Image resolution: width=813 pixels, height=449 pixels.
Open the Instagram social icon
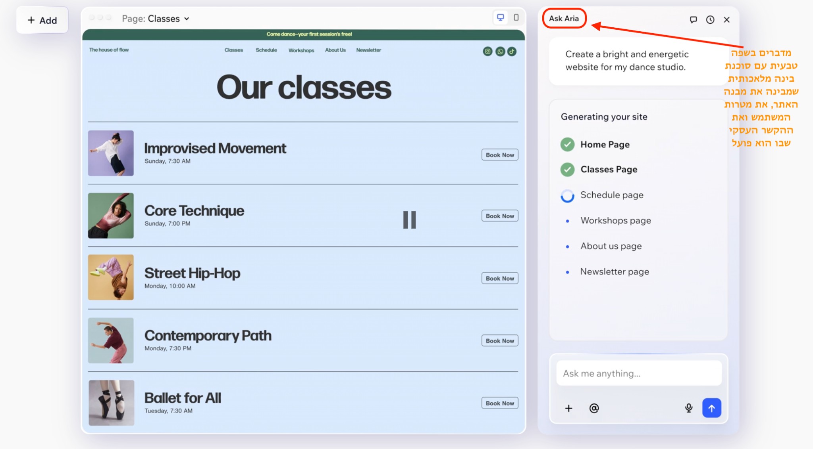pyautogui.click(x=487, y=51)
